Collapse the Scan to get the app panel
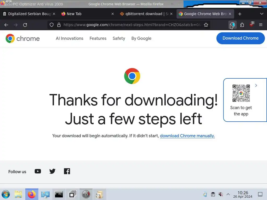267x200 pixels. click(256, 85)
